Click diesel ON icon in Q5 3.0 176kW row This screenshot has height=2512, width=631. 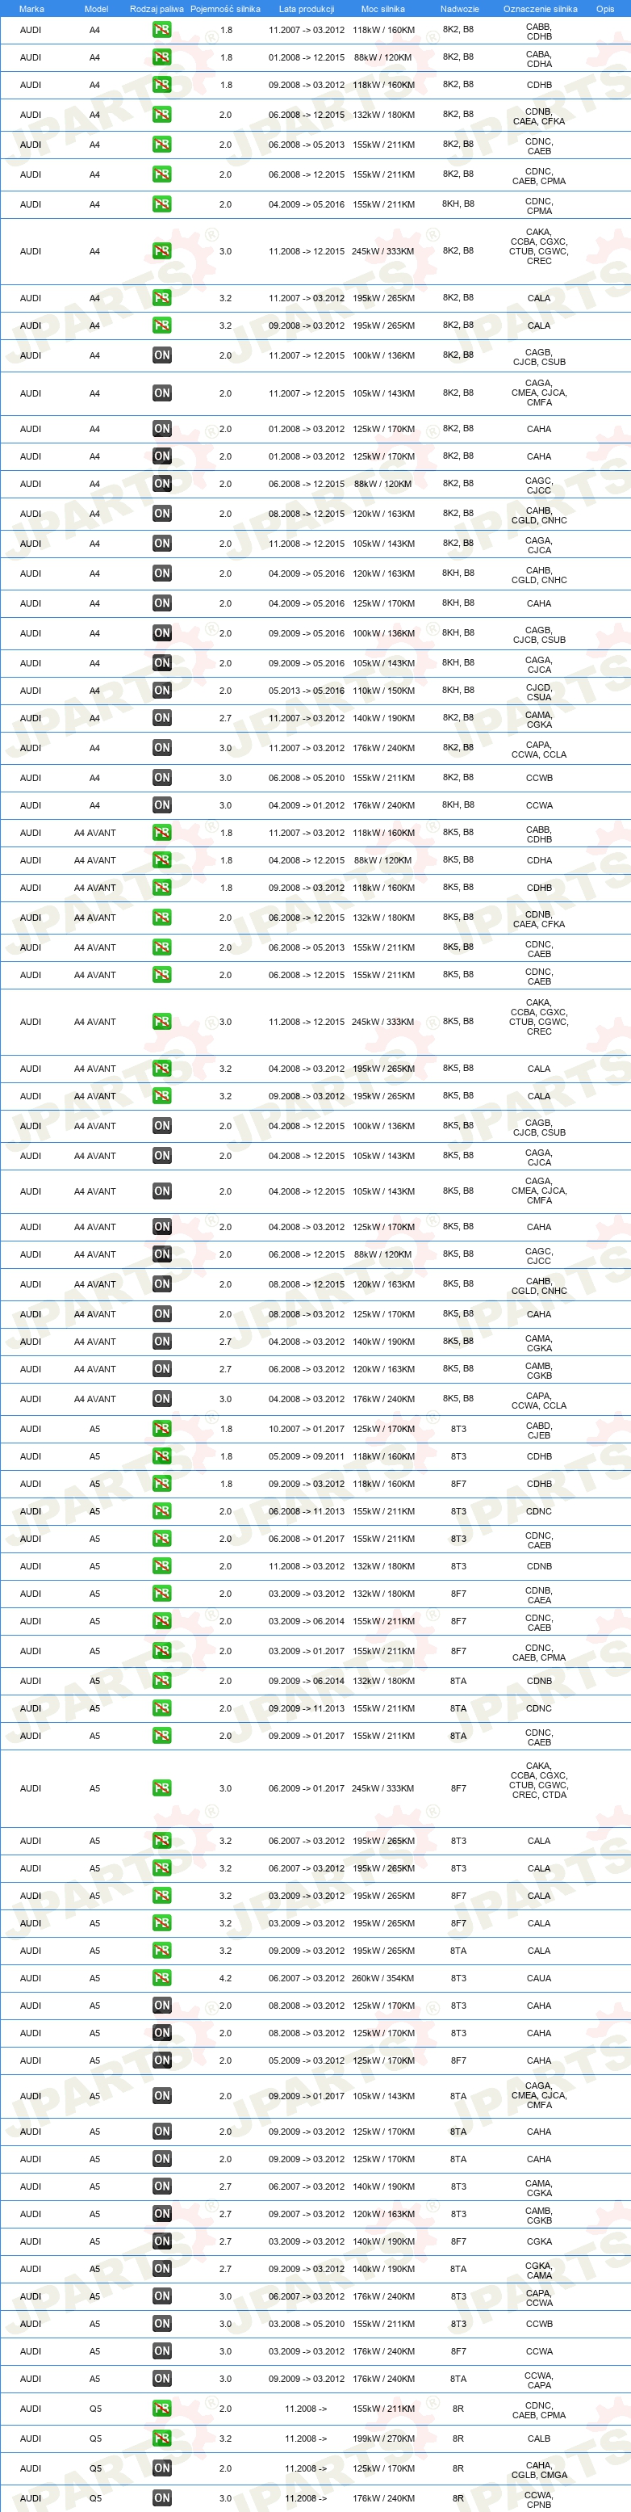tap(161, 2497)
